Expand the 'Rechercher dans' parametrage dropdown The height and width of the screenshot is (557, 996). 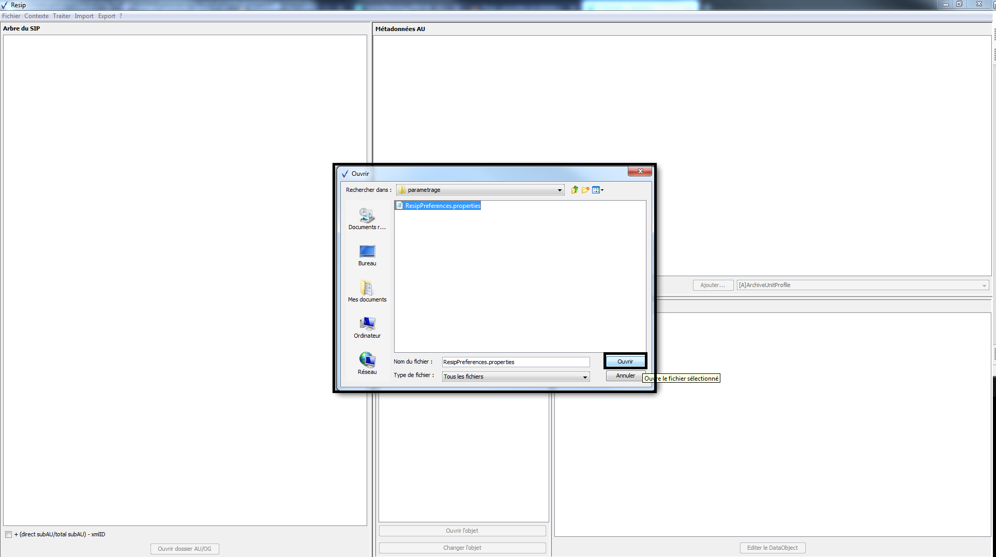point(559,190)
